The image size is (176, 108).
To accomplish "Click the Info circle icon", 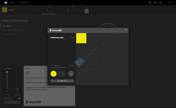I will (x=27, y=73).
